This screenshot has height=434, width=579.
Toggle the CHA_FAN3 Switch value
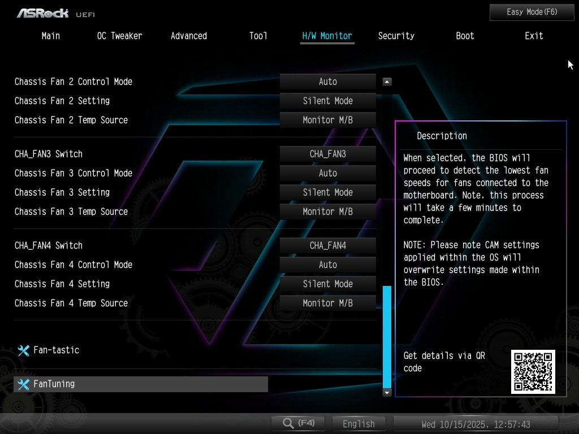[327, 154]
